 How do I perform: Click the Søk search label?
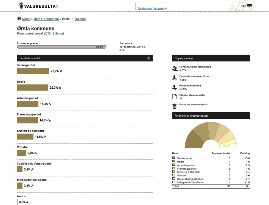(243, 6)
